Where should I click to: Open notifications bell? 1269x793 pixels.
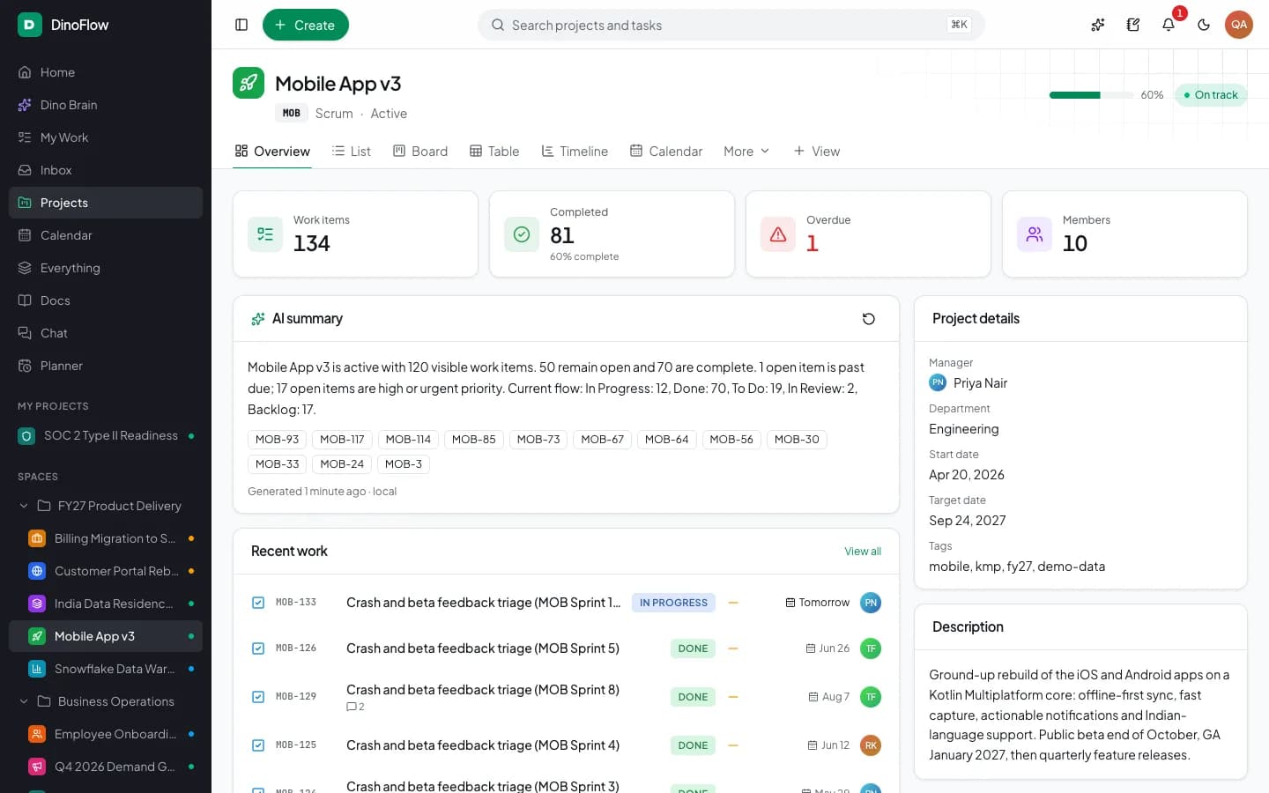(x=1169, y=25)
